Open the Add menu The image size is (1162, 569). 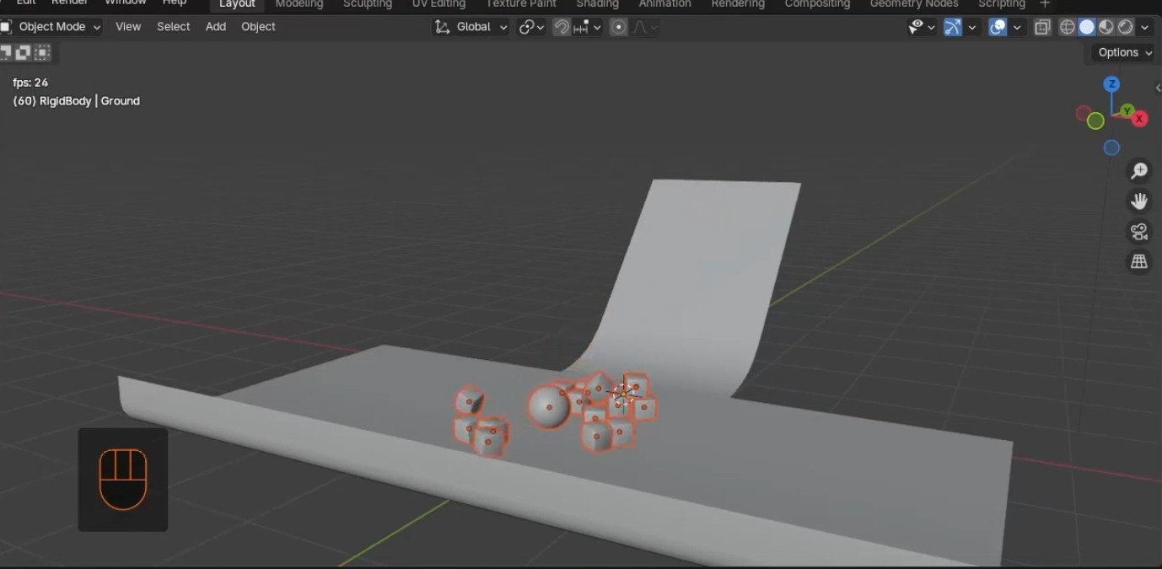pyautogui.click(x=216, y=27)
